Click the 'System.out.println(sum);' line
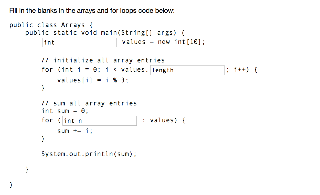 tap(89, 154)
